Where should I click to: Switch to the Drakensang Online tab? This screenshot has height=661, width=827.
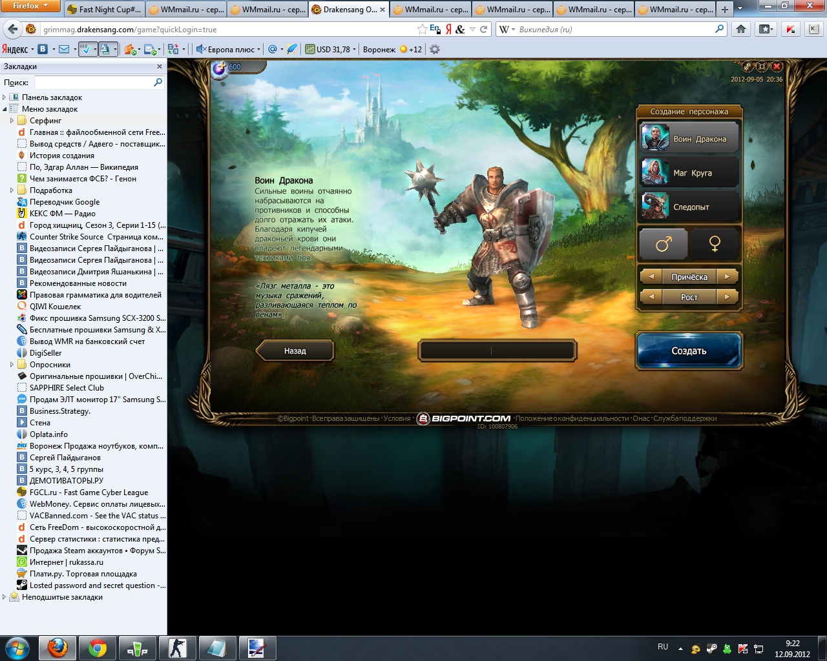(x=349, y=10)
